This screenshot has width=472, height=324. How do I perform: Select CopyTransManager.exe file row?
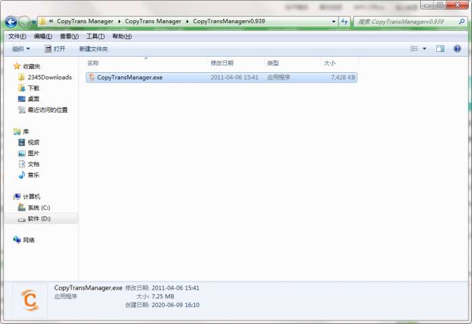coord(221,78)
